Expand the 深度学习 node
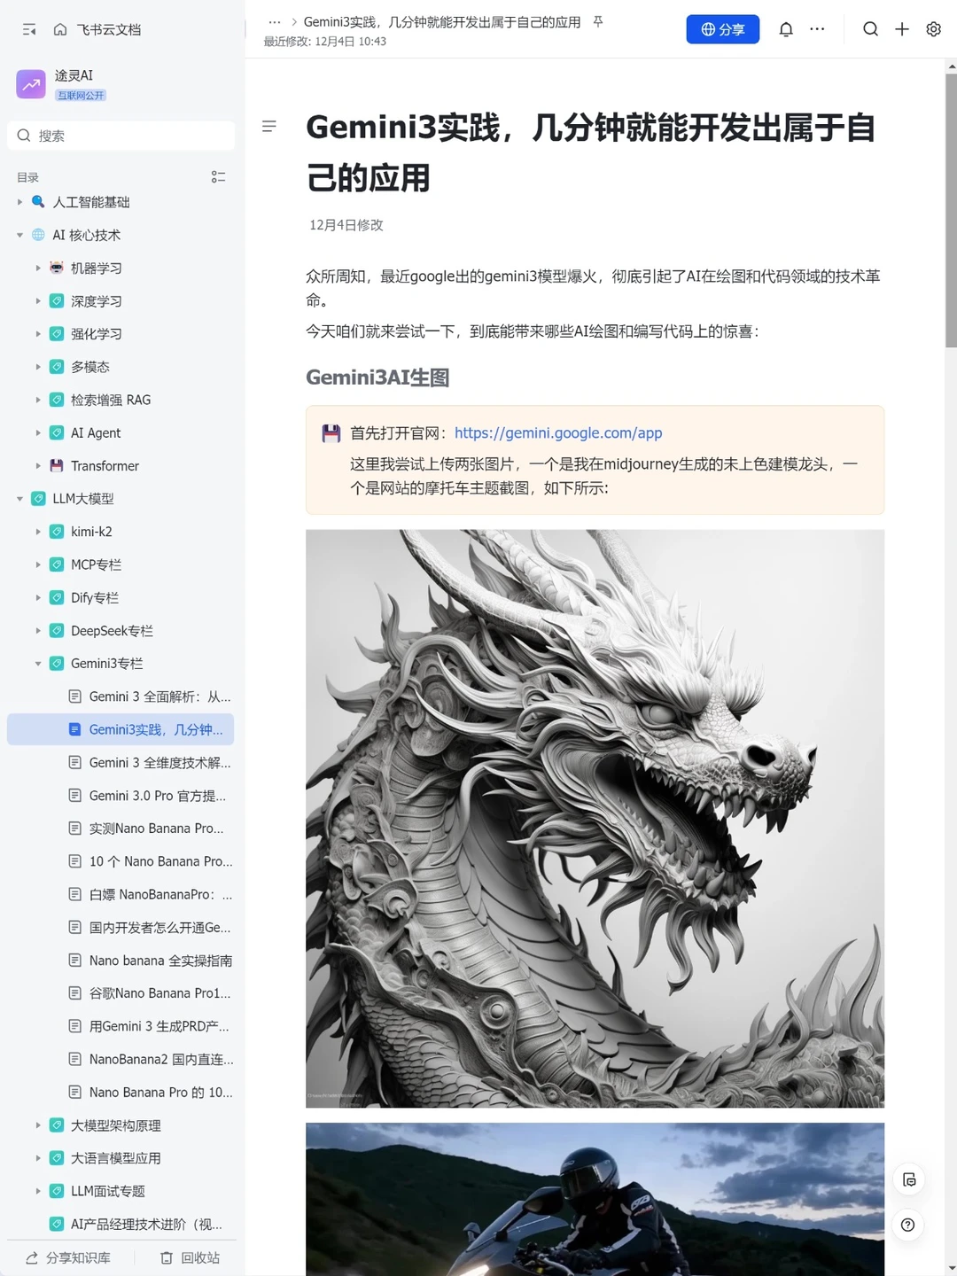 pos(38,301)
